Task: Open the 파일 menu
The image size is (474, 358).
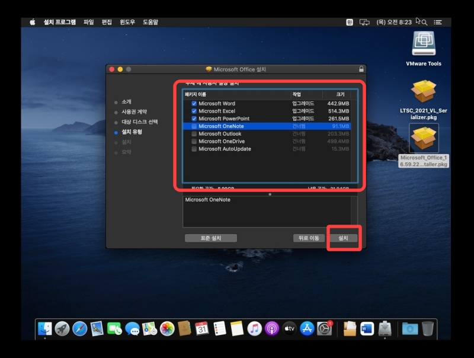Action: (x=88, y=22)
